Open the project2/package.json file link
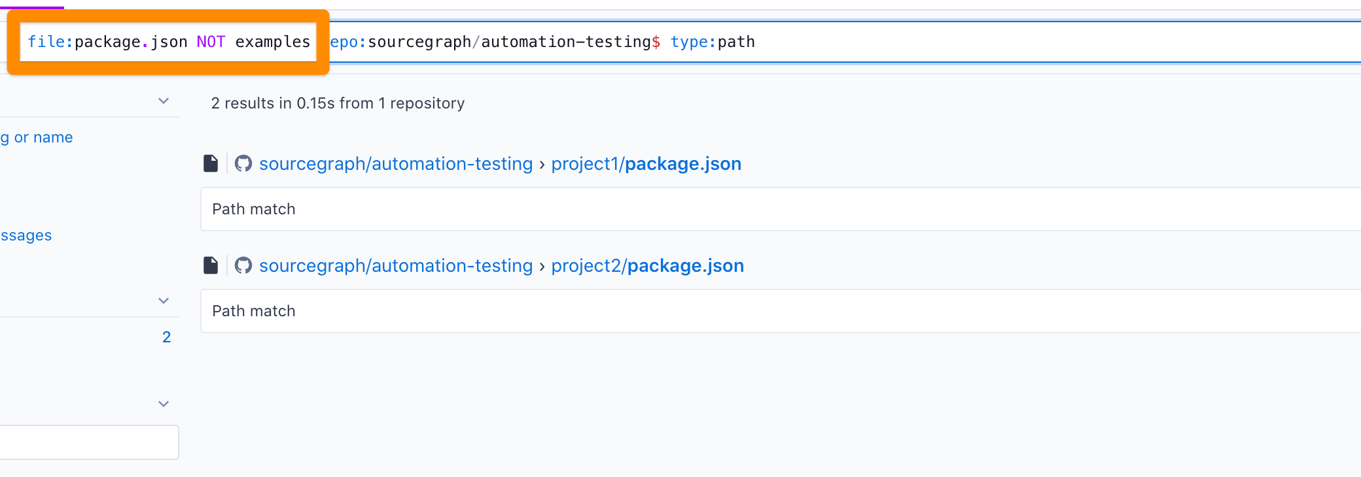The height and width of the screenshot is (477, 1361). point(647,265)
